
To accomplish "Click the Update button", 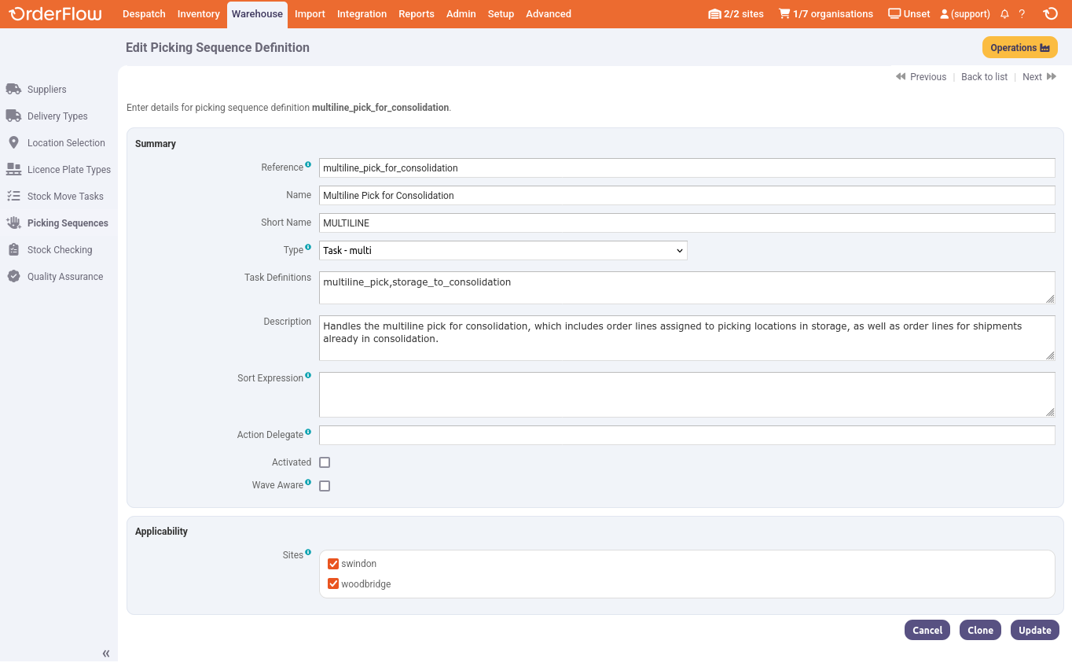I will (1034, 630).
